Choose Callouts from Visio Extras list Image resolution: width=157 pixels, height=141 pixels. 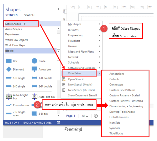tap(114, 79)
